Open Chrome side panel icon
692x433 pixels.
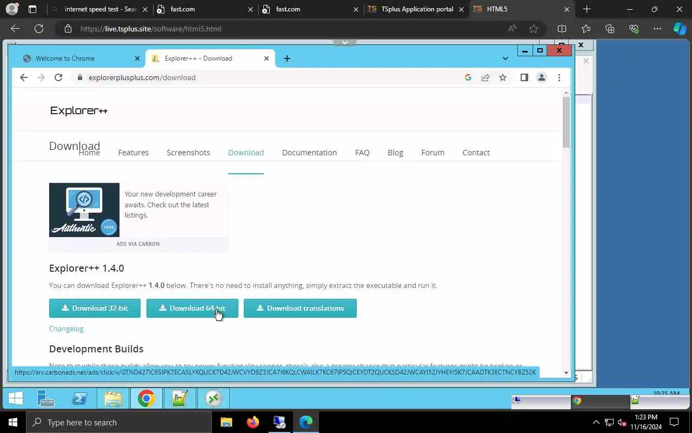click(x=524, y=77)
